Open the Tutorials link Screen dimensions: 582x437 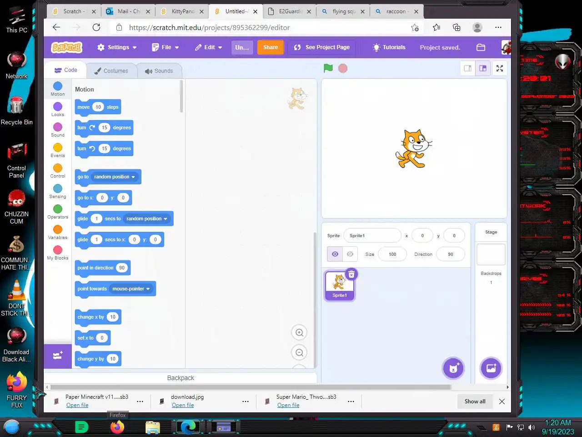click(x=389, y=47)
